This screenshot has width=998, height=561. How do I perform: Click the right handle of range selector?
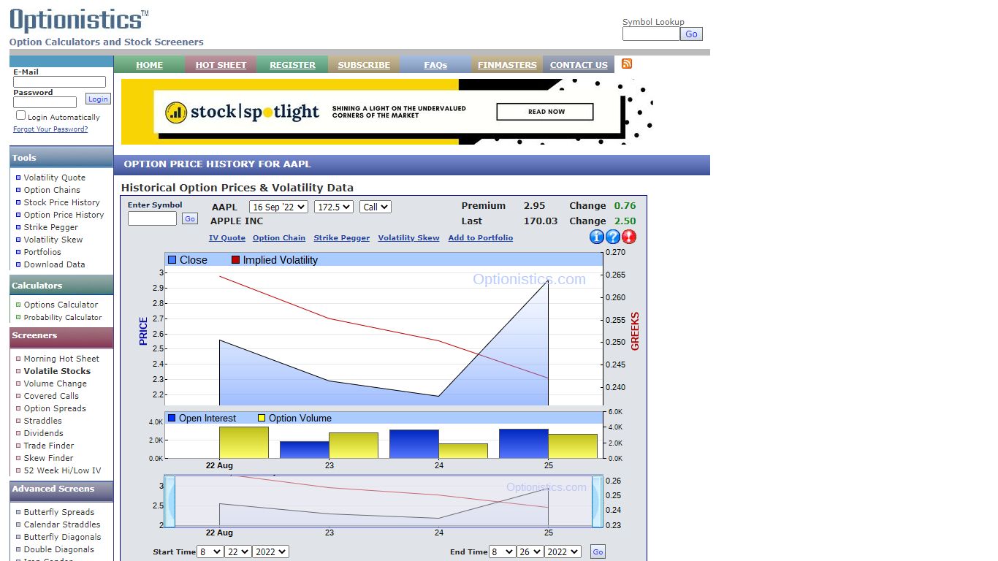597,501
